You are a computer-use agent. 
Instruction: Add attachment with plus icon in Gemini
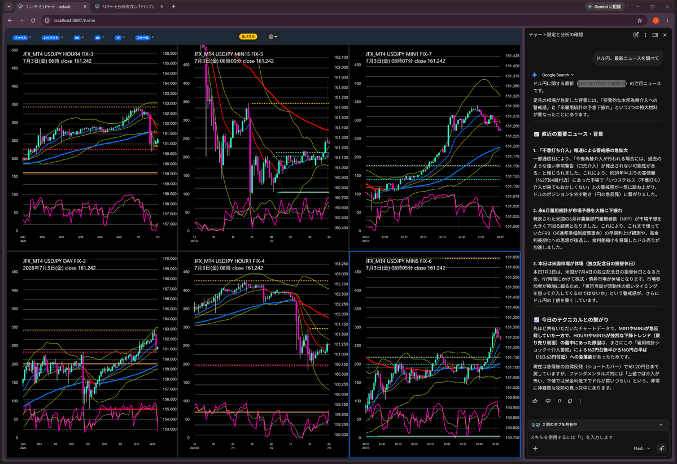tap(535, 448)
